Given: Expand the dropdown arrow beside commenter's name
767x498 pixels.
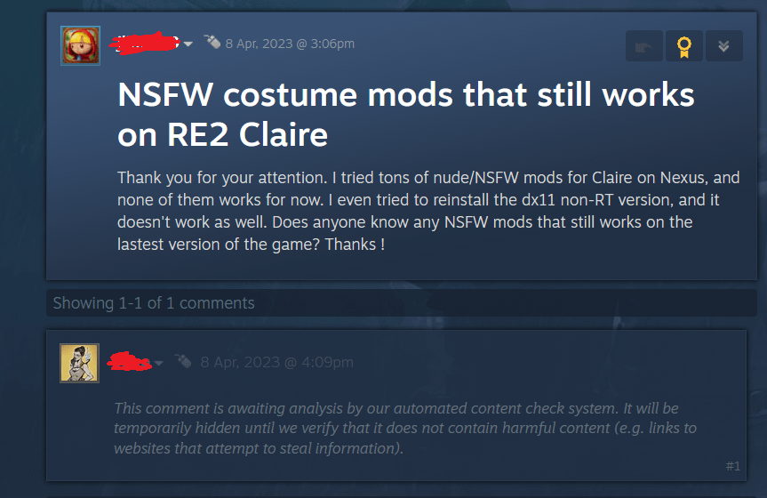Looking at the screenshot, I should pyautogui.click(x=158, y=363).
